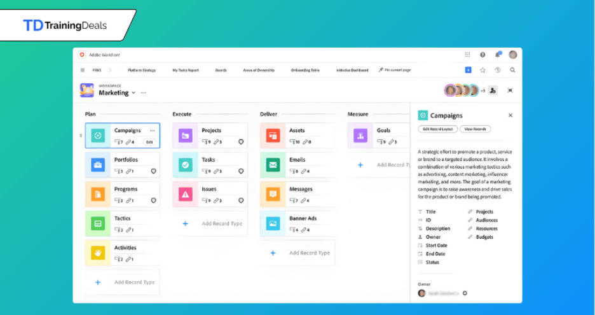Switch to the Onboarding Table pin

pyautogui.click(x=305, y=70)
